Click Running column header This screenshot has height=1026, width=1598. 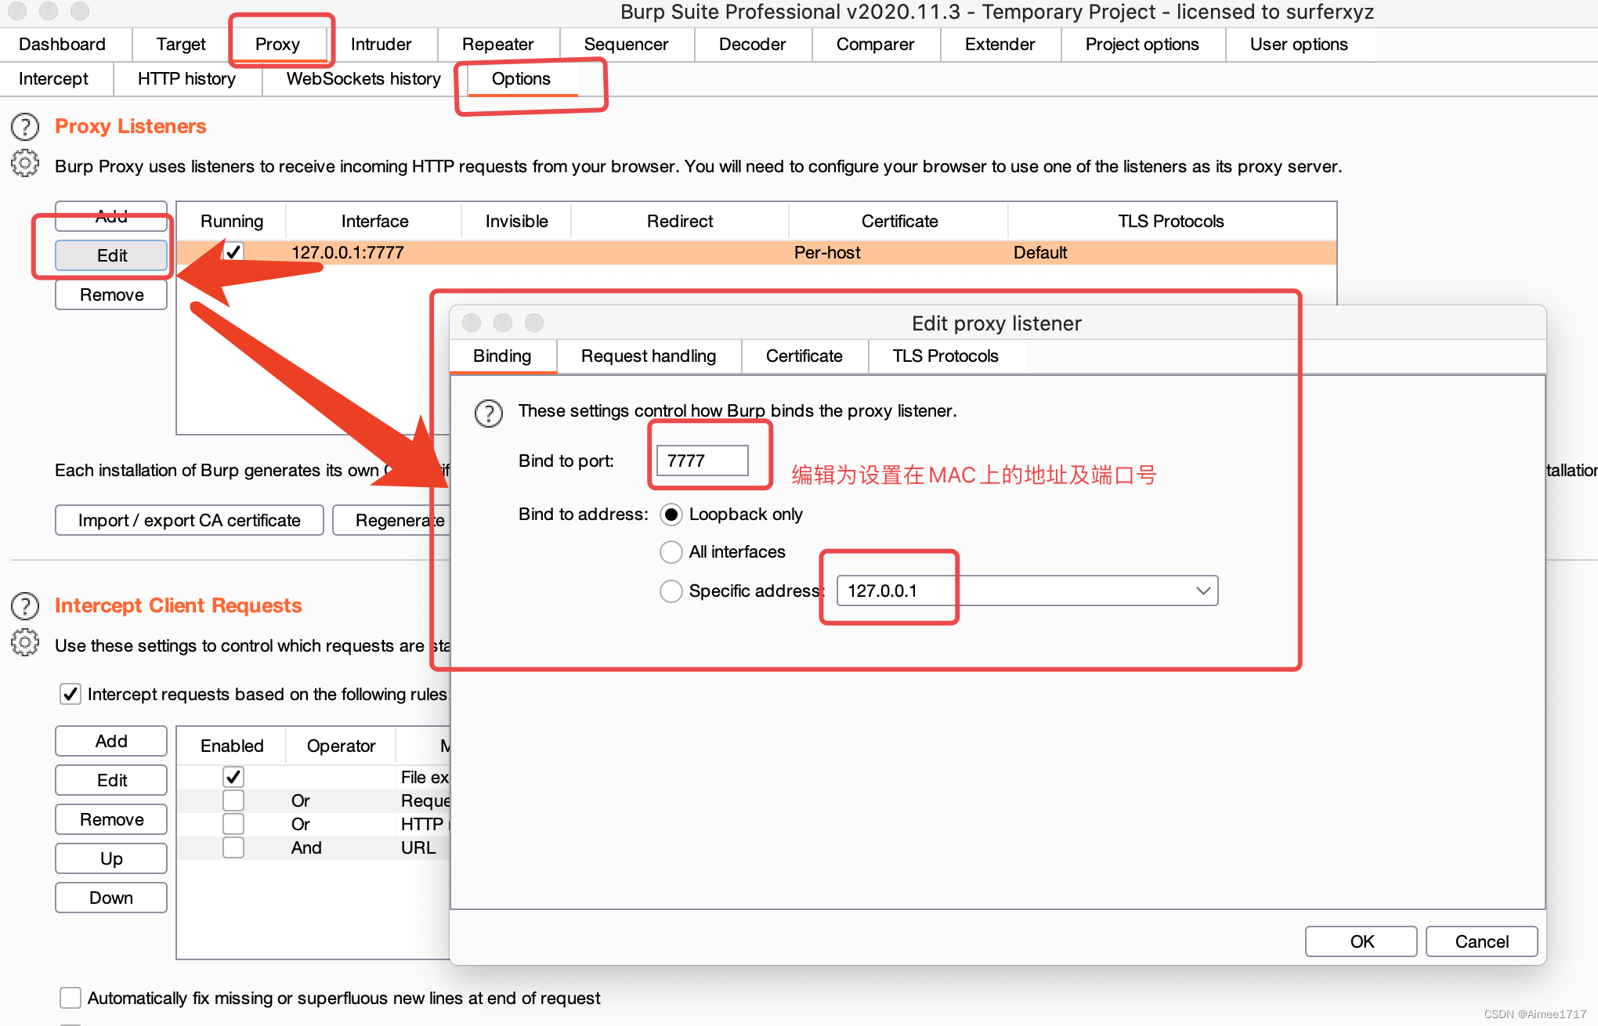232,222
